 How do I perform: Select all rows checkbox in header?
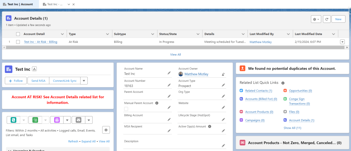click(x=18, y=34)
